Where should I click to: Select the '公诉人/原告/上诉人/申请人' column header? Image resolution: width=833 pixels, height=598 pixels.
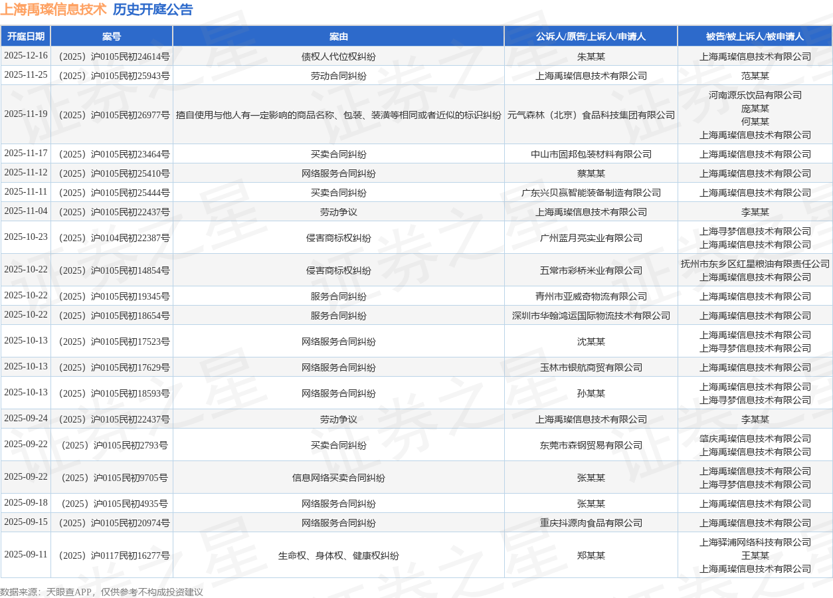click(591, 37)
